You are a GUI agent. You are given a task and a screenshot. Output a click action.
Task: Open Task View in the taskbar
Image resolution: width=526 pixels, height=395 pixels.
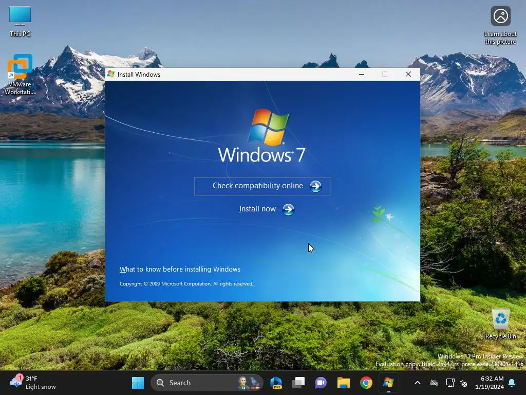coord(298,383)
